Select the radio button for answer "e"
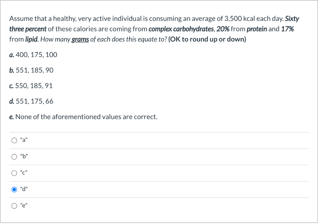Screen dimensions: 318x224 (14, 205)
